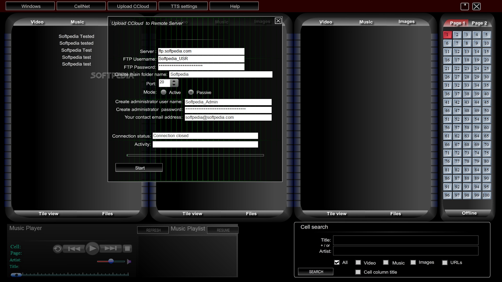Open the Upload CCloud menu
The height and width of the screenshot is (282, 502).
coord(132,6)
